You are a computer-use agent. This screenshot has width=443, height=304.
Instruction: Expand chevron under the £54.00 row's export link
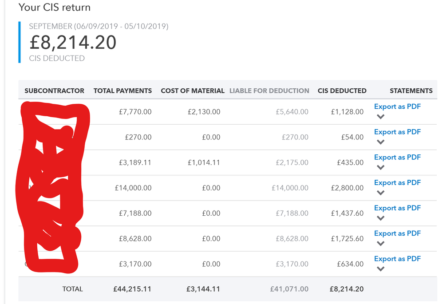tap(380, 142)
